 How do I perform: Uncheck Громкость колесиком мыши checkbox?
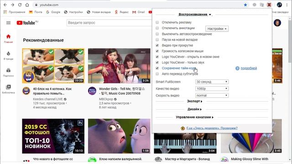point(157,51)
